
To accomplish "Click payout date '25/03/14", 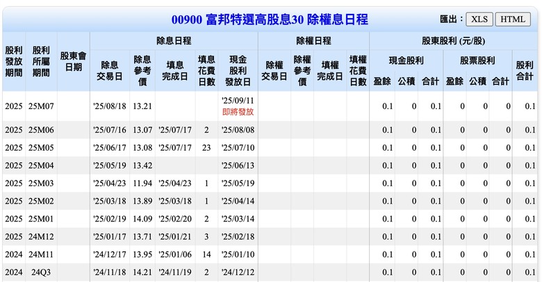I will [238, 219].
